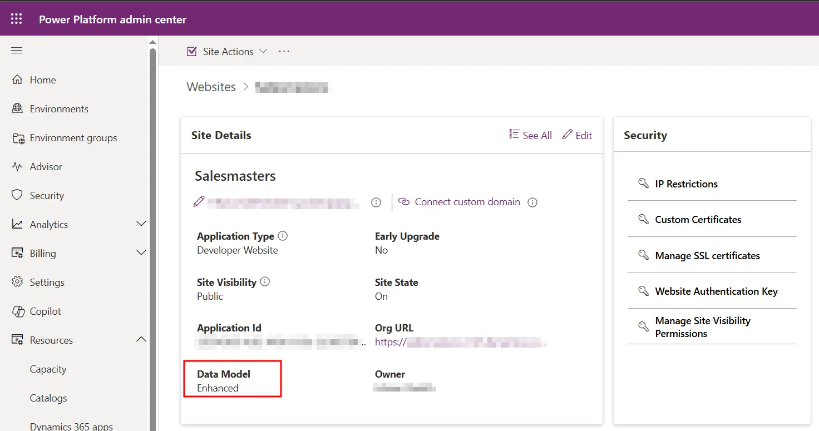This screenshot has height=431, width=819.
Task: Click the IP Restrictions key icon
Action: (644, 183)
